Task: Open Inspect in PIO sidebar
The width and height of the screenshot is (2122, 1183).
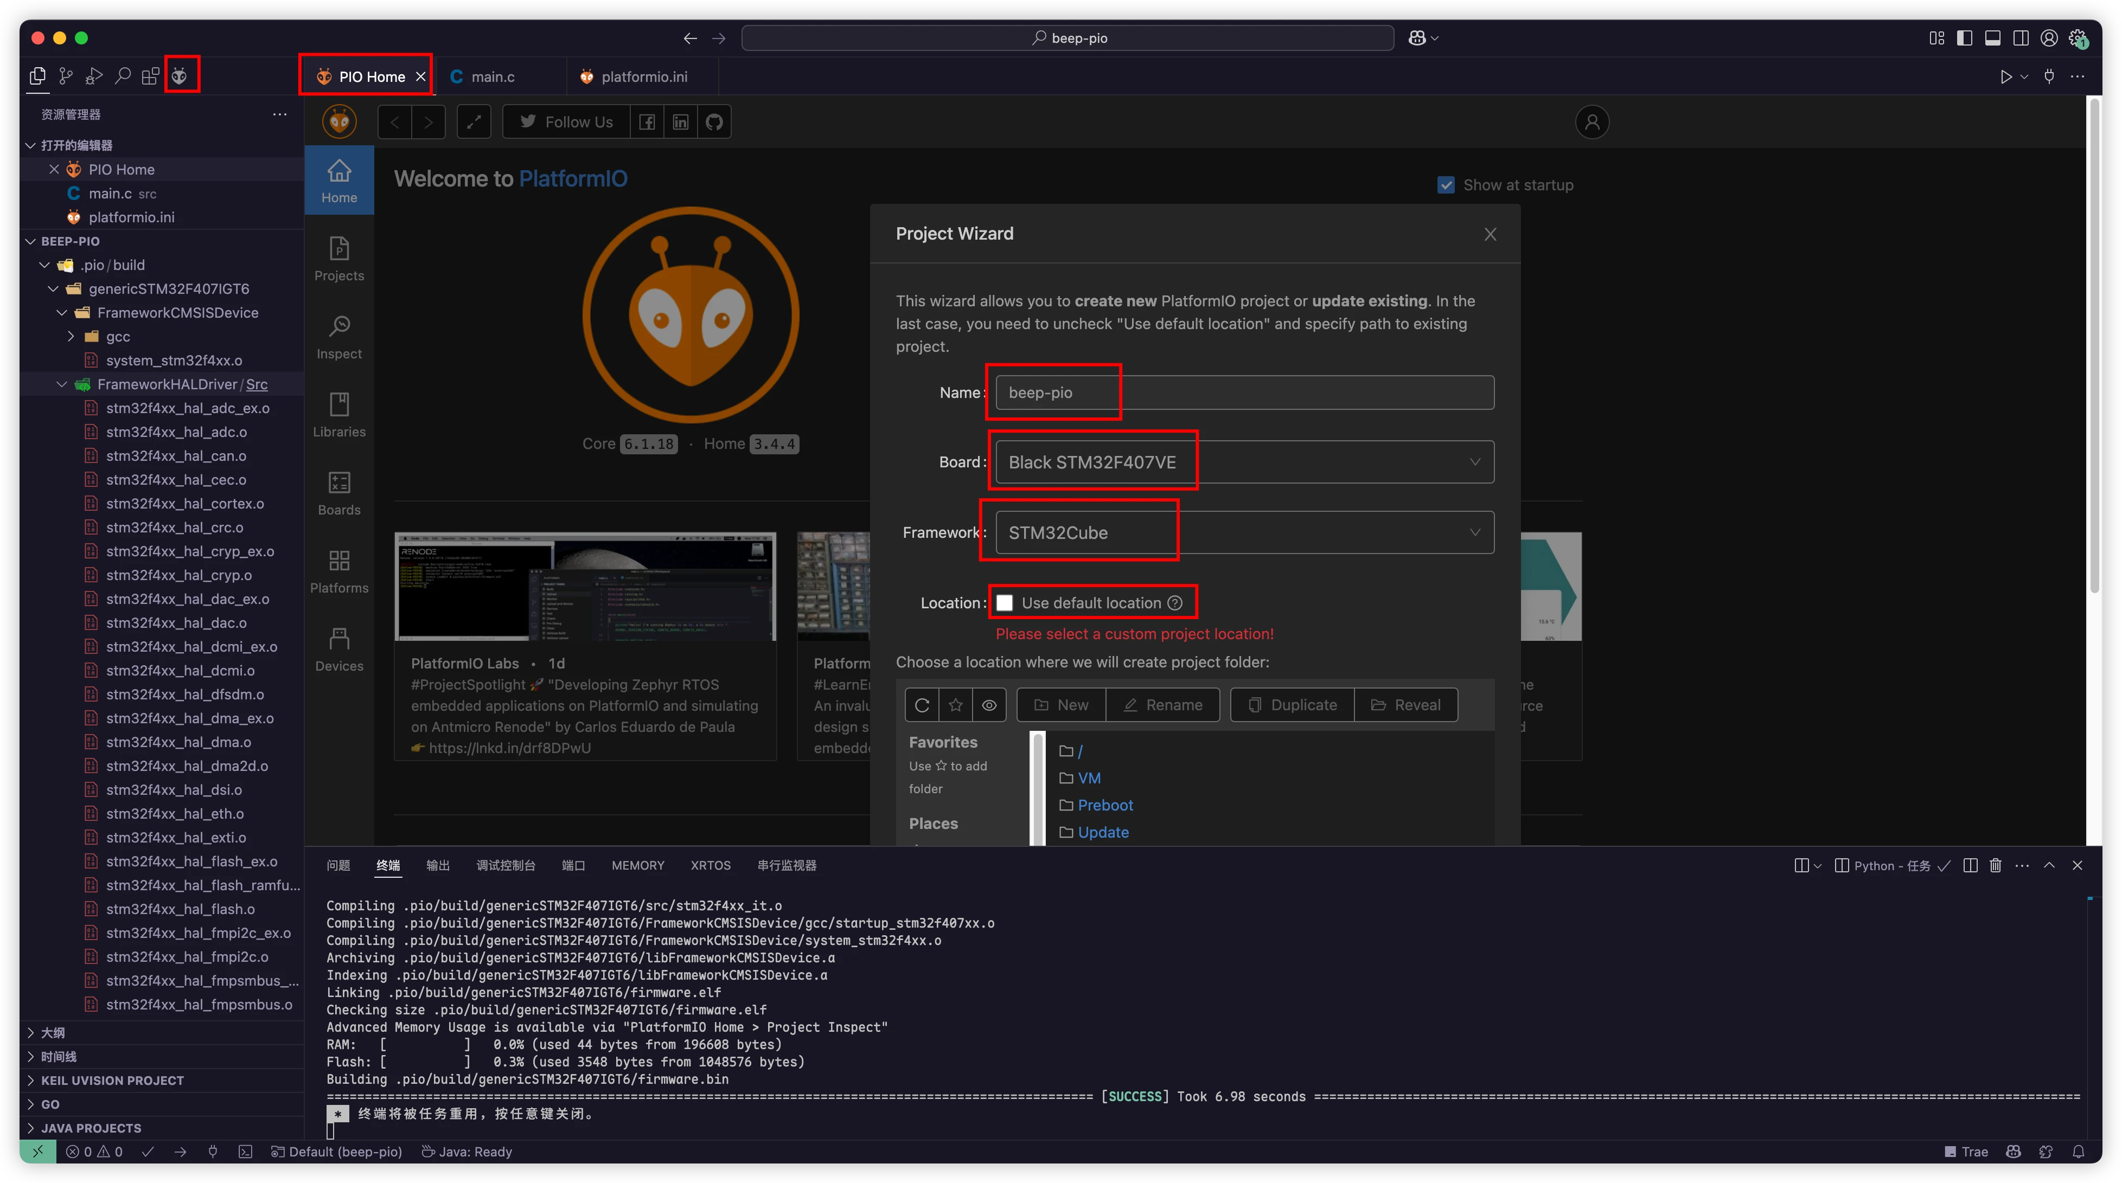Action: click(x=340, y=338)
